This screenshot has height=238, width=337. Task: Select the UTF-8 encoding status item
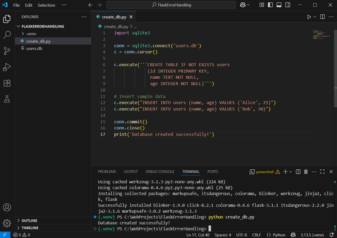tap(242, 235)
